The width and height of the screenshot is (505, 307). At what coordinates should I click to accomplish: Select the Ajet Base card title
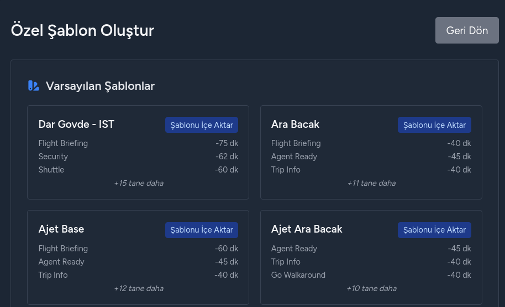61,229
